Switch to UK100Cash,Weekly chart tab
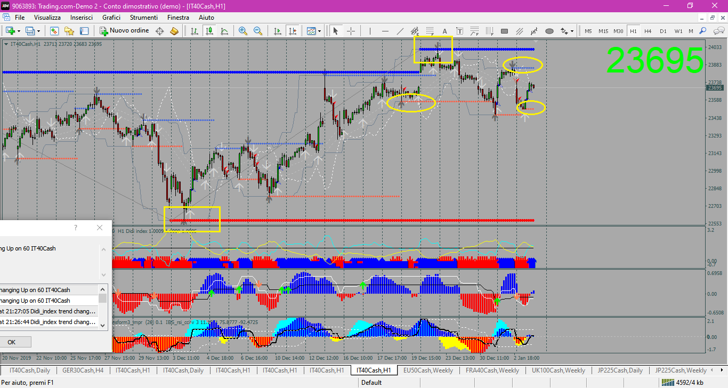The height and width of the screenshot is (388, 728). (558, 370)
